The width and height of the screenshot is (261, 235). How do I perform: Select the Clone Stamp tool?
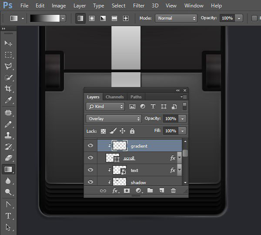[x=8, y=135]
